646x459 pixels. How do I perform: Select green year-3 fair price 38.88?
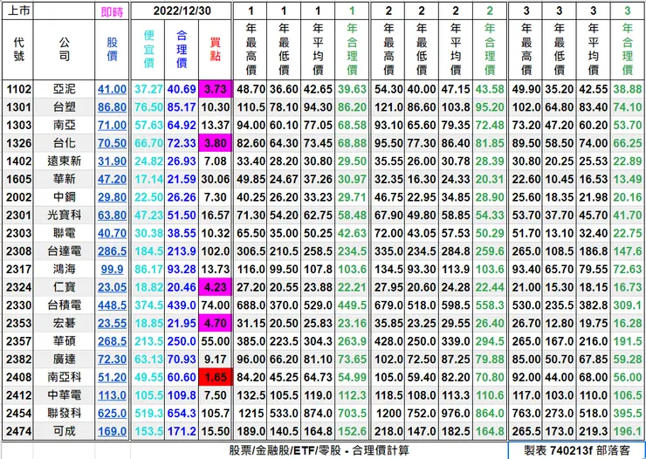tap(627, 89)
